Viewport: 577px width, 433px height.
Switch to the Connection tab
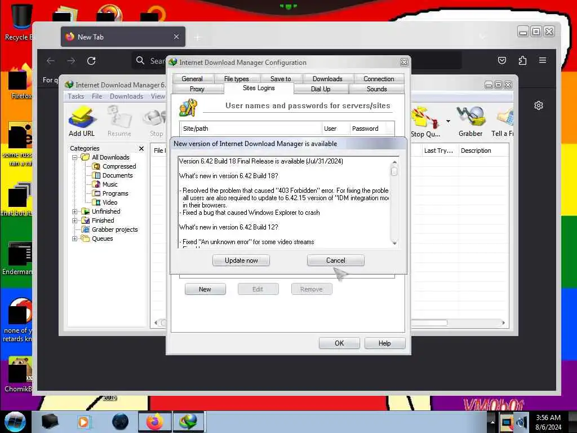(379, 79)
